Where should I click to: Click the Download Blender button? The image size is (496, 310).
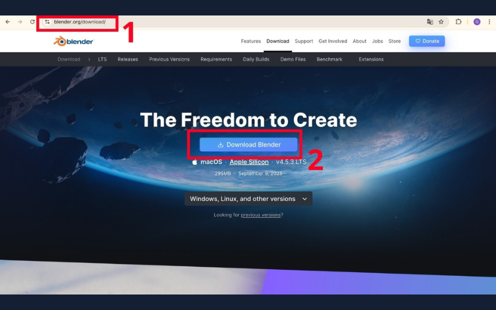[249, 144]
